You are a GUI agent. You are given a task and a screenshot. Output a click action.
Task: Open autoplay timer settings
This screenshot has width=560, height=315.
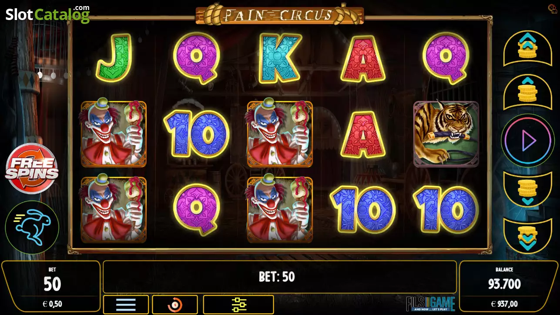tap(175, 305)
